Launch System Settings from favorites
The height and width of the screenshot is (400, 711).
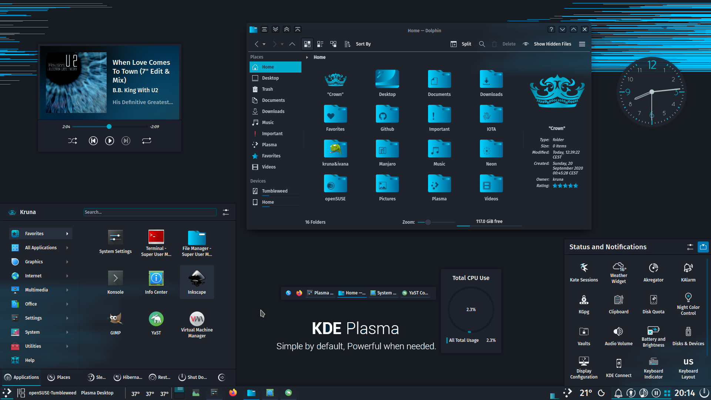(x=116, y=242)
